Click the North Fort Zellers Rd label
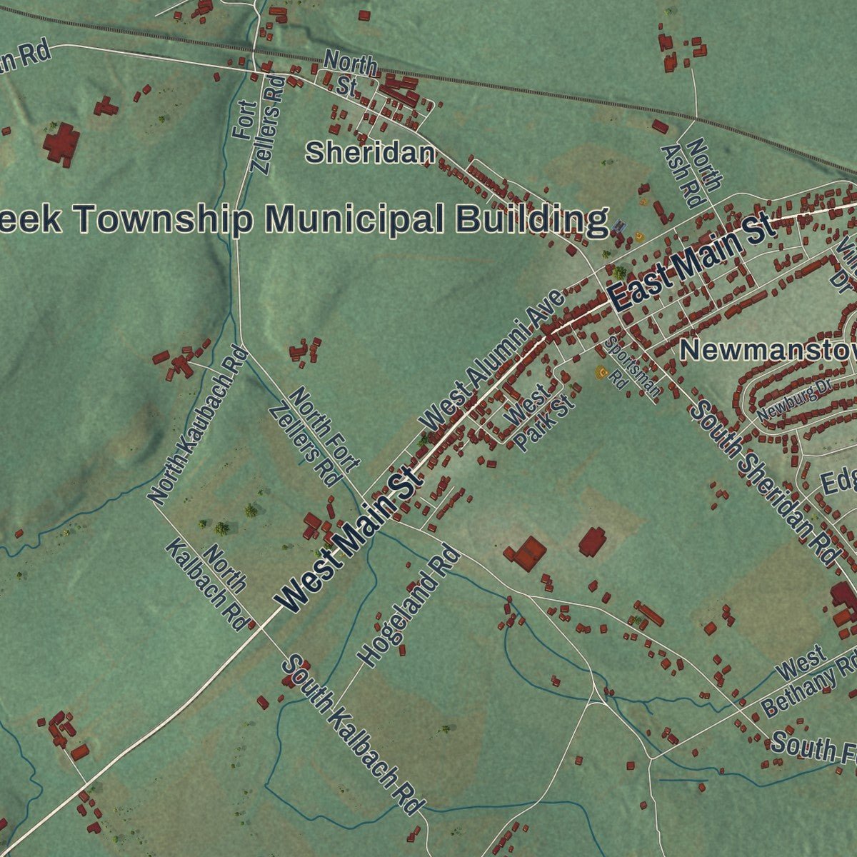The height and width of the screenshot is (857, 857). [x=315, y=436]
